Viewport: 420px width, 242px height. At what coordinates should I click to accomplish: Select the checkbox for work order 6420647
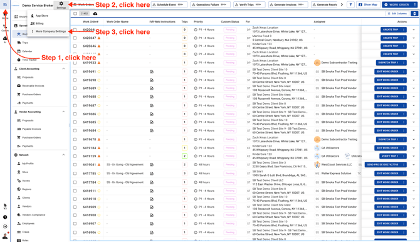[x=75, y=38]
